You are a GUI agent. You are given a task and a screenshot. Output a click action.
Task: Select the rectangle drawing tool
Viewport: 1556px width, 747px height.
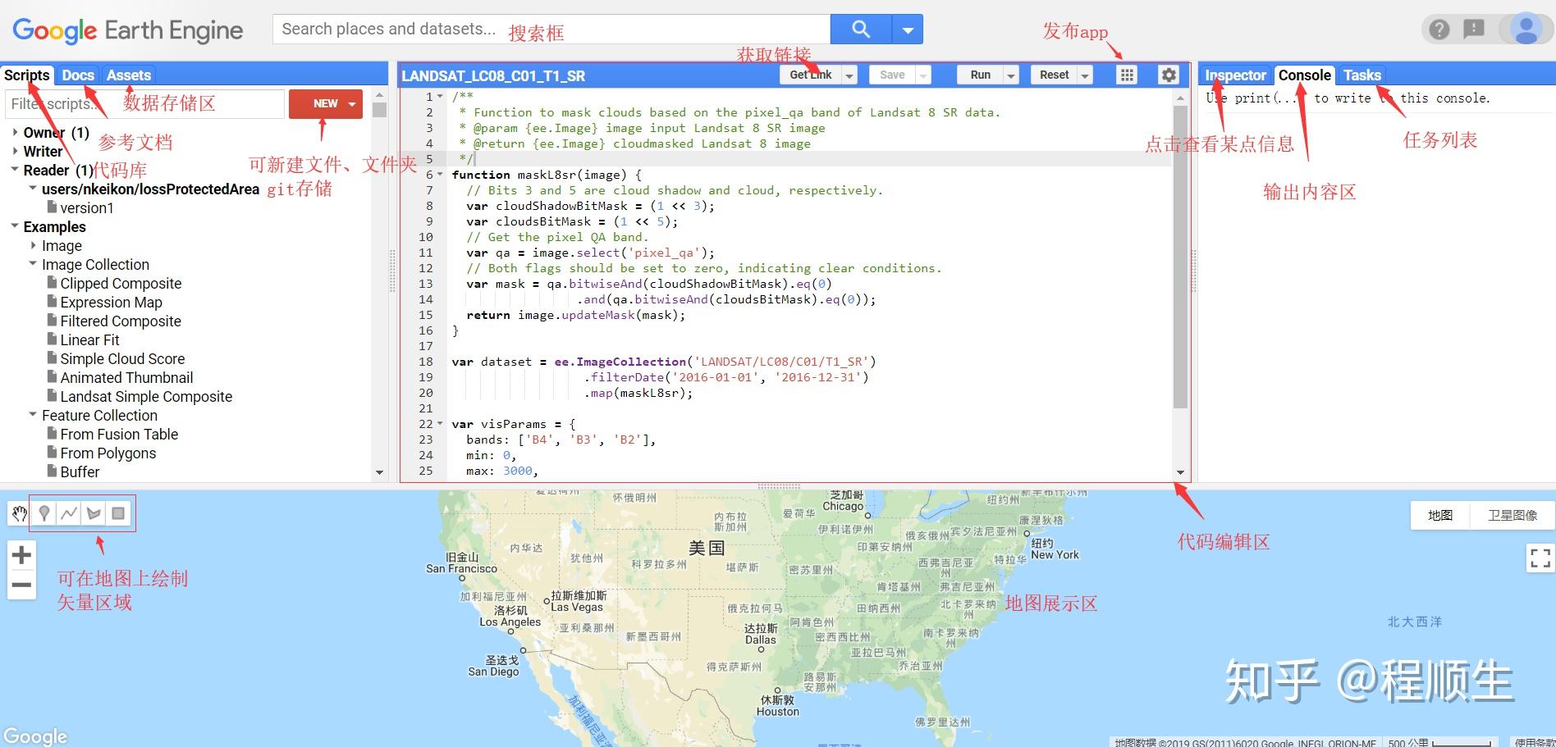click(x=118, y=512)
